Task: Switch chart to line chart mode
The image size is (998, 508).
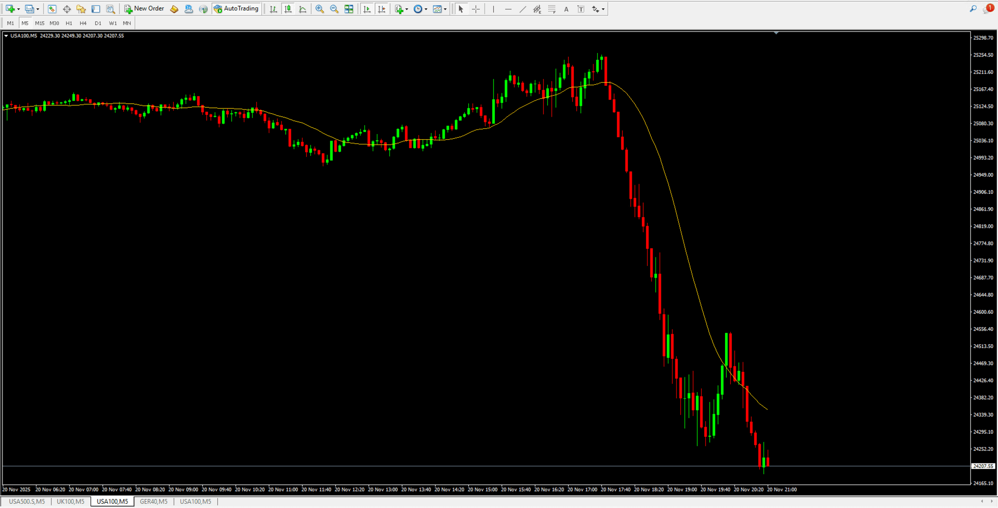Action: (x=303, y=9)
